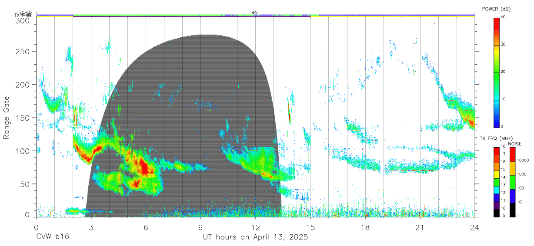This screenshot has height=246, width=534.
Task: Click the 50 tick on Range Gate axis
Action: [x=25, y=184]
